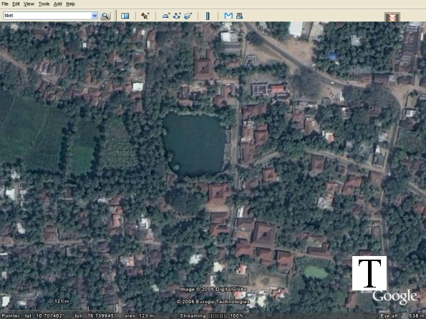This screenshot has height=319, width=426.
Task: Expand the search history dropdown arrow
Action: [95, 16]
